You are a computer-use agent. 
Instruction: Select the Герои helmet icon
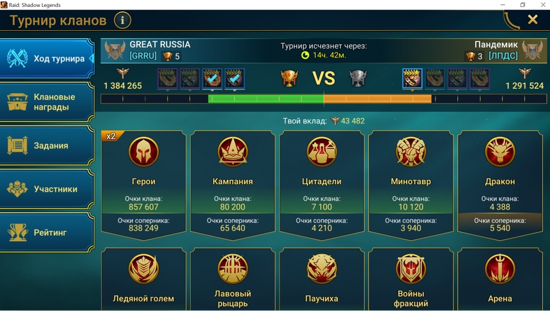click(143, 152)
